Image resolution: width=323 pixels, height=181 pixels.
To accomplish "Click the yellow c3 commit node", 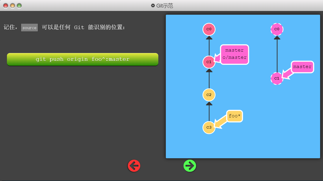I will tap(209, 127).
